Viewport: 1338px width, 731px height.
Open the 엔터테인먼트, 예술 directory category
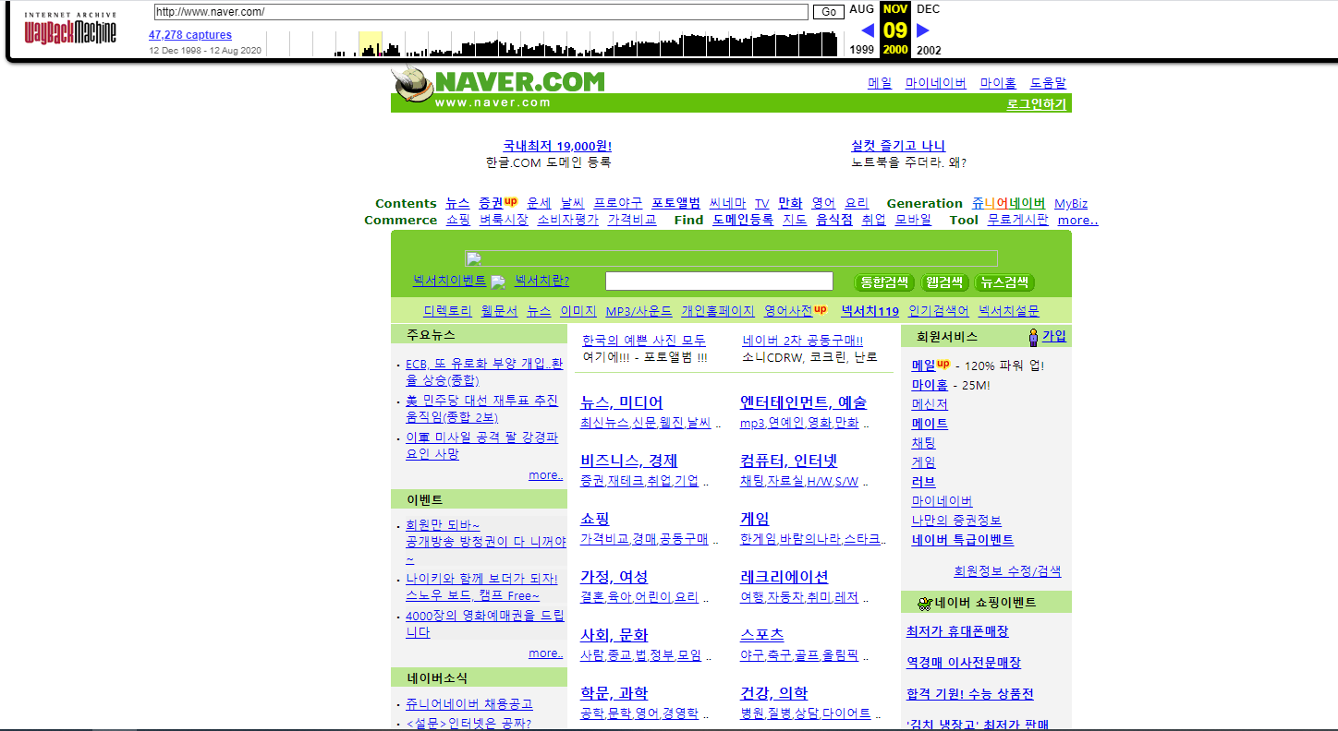pyautogui.click(x=803, y=402)
